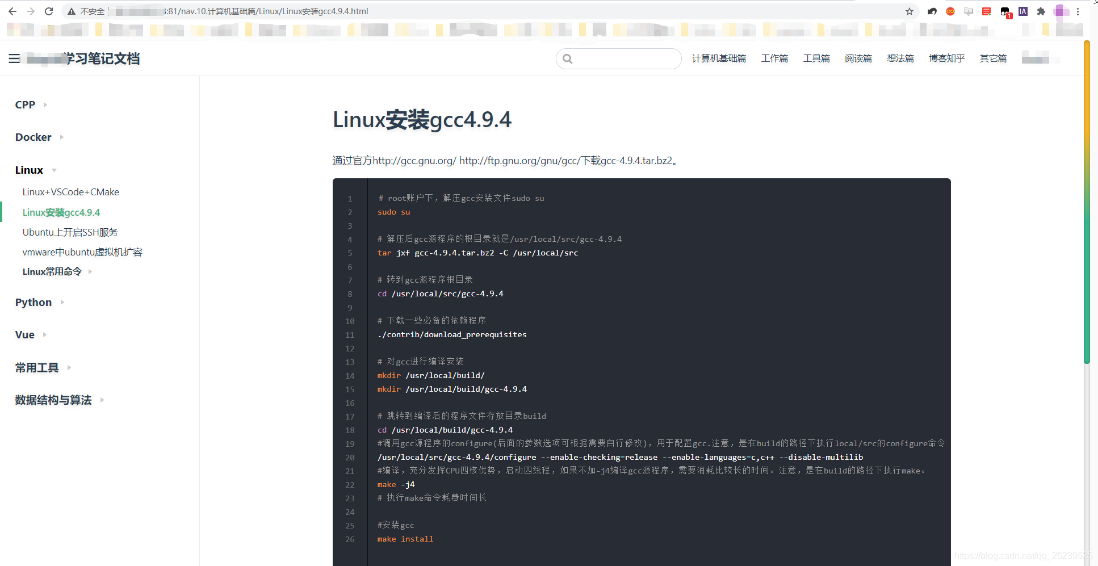Open the 阅读篇 nav menu
Image resolution: width=1098 pixels, height=566 pixels.
coord(858,58)
